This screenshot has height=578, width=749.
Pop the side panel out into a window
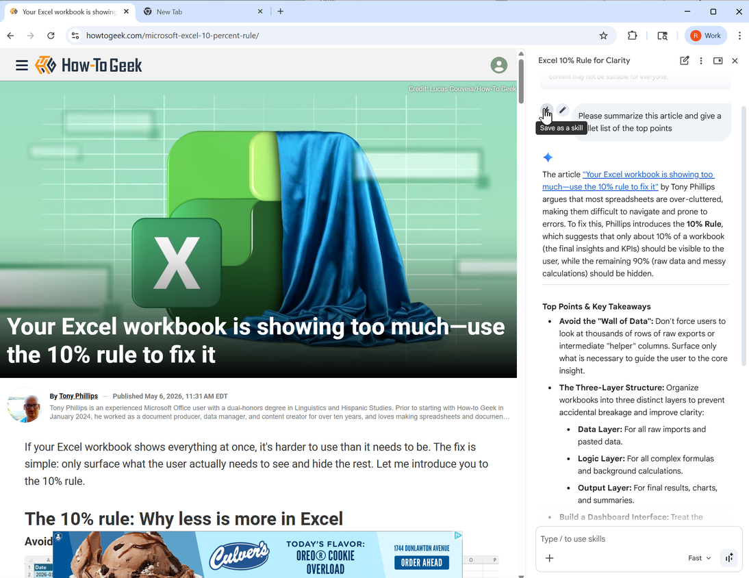(718, 61)
